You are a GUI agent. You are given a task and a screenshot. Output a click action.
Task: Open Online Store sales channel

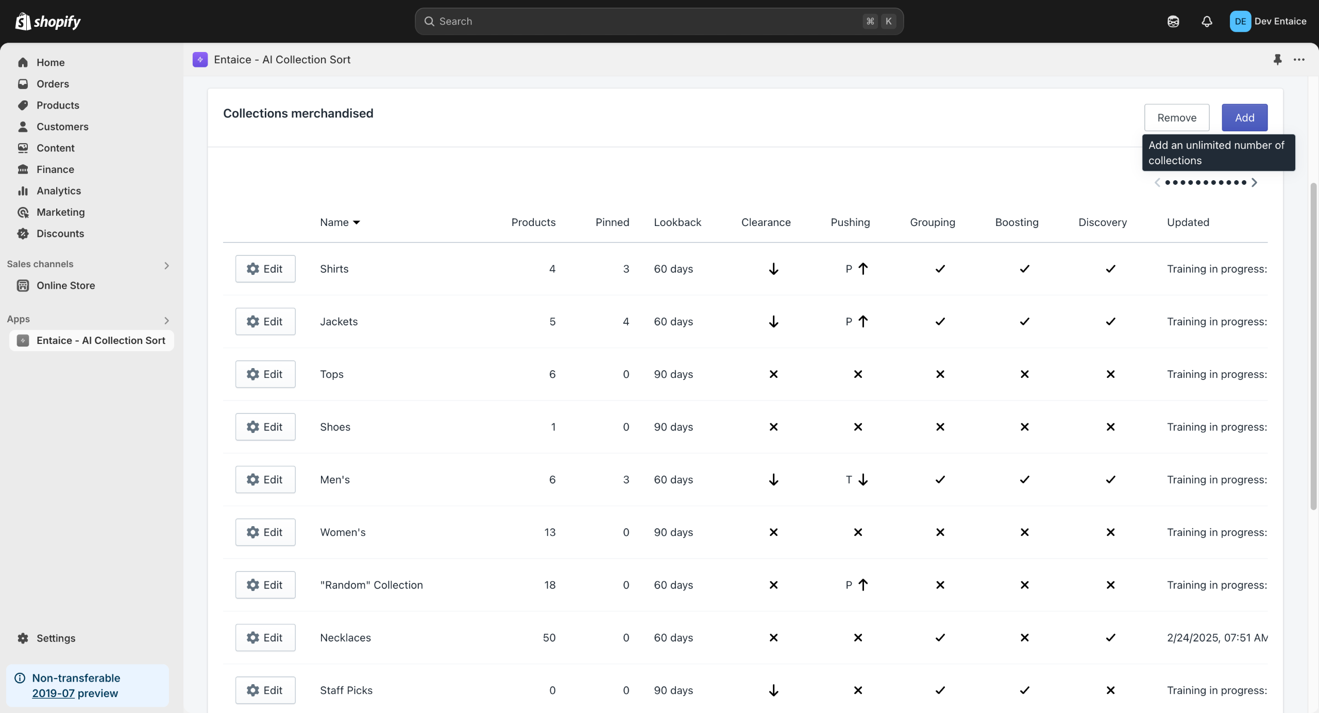[65, 286]
